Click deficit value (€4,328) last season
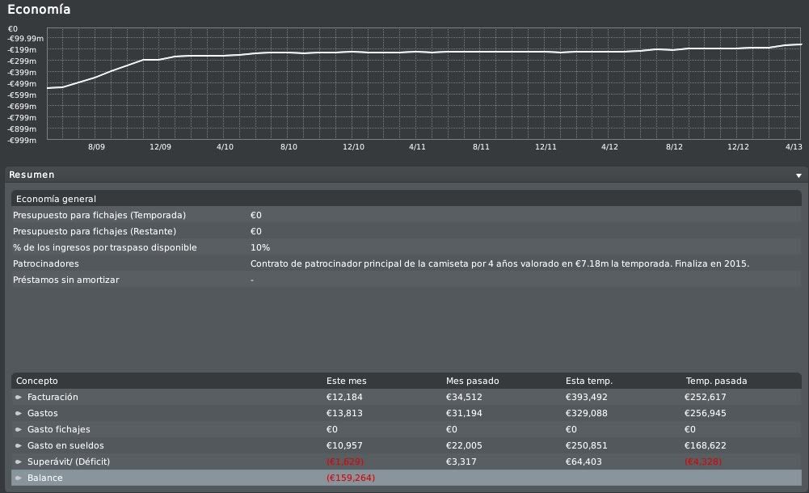The width and height of the screenshot is (809, 493). click(x=703, y=461)
